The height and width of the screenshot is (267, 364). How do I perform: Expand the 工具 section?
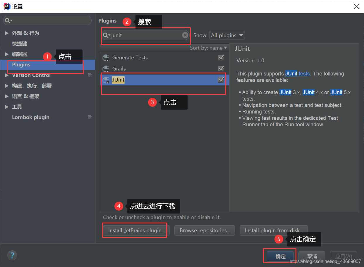pyautogui.click(x=7, y=107)
